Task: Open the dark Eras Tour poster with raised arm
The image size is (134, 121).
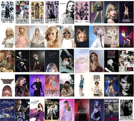Action: 126,12
